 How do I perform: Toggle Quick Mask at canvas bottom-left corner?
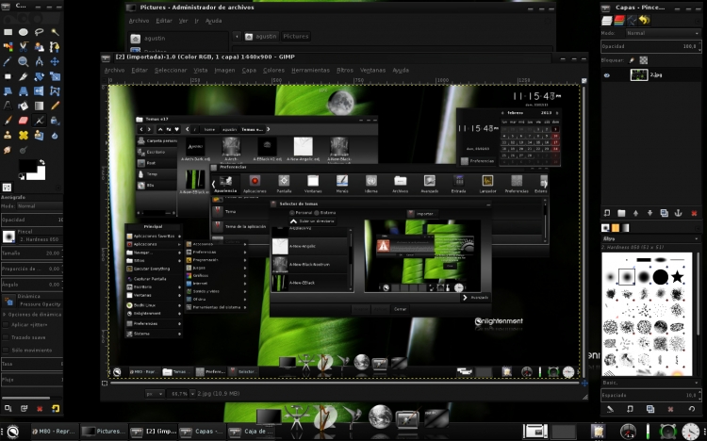point(105,383)
